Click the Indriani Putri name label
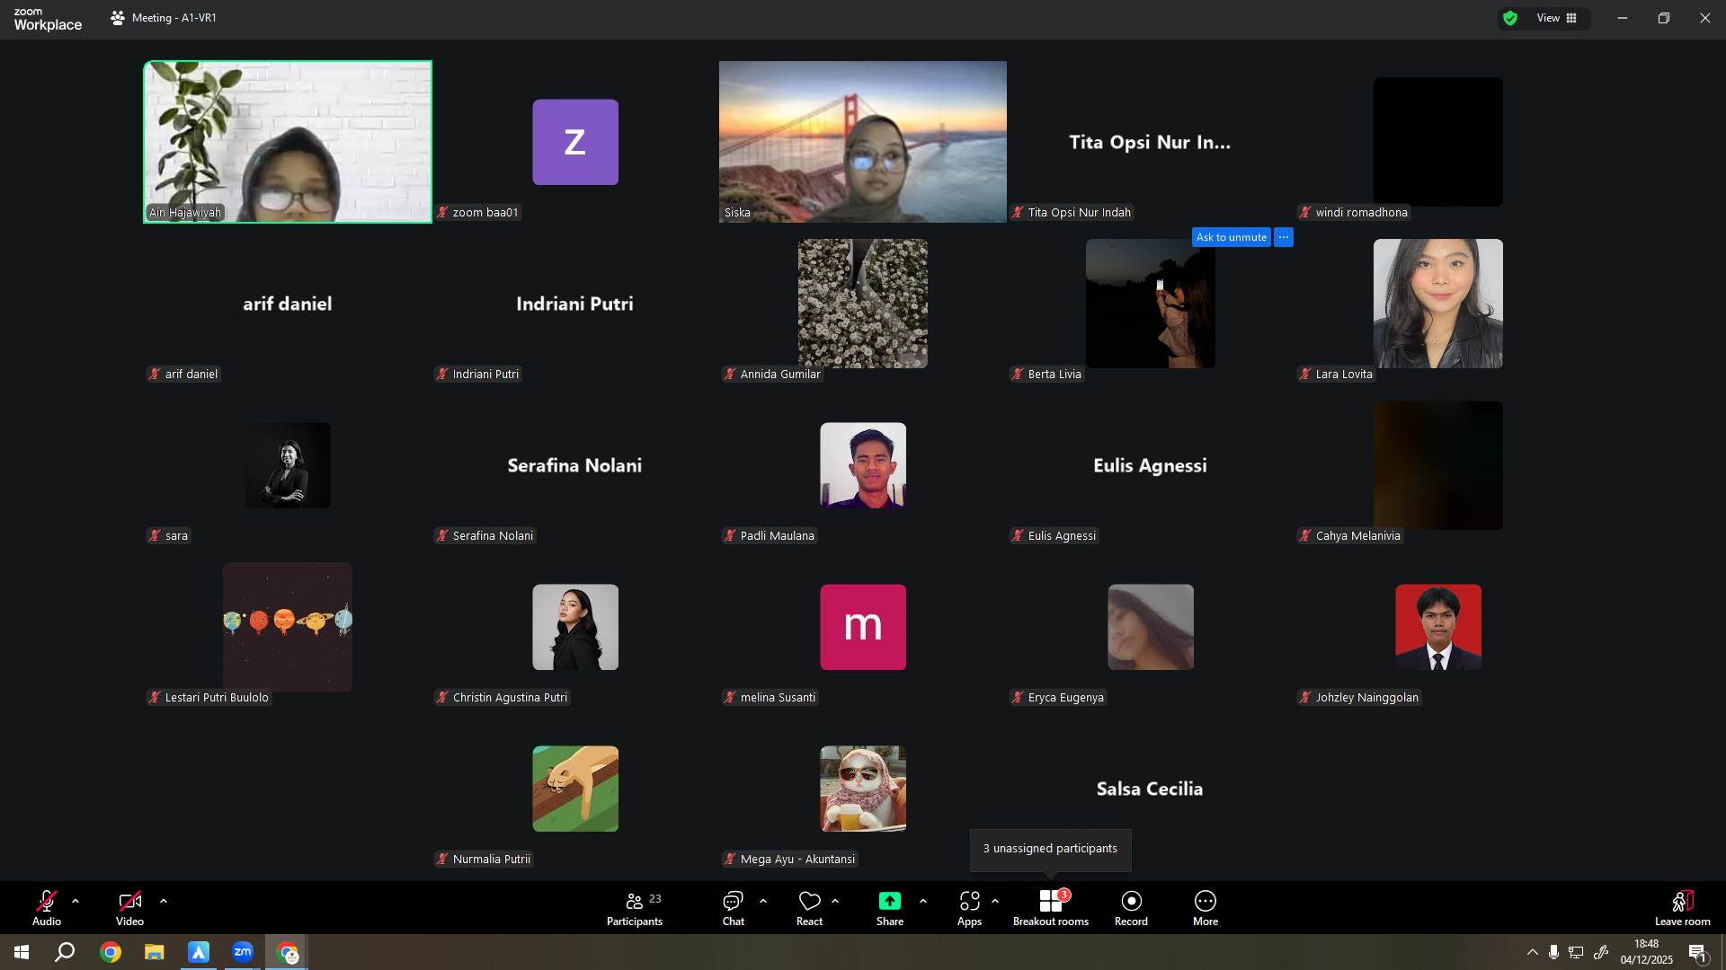Image resolution: width=1726 pixels, height=970 pixels. tap(485, 375)
